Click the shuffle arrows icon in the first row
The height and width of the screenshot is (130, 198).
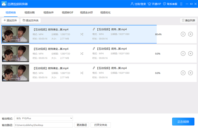[82, 34]
